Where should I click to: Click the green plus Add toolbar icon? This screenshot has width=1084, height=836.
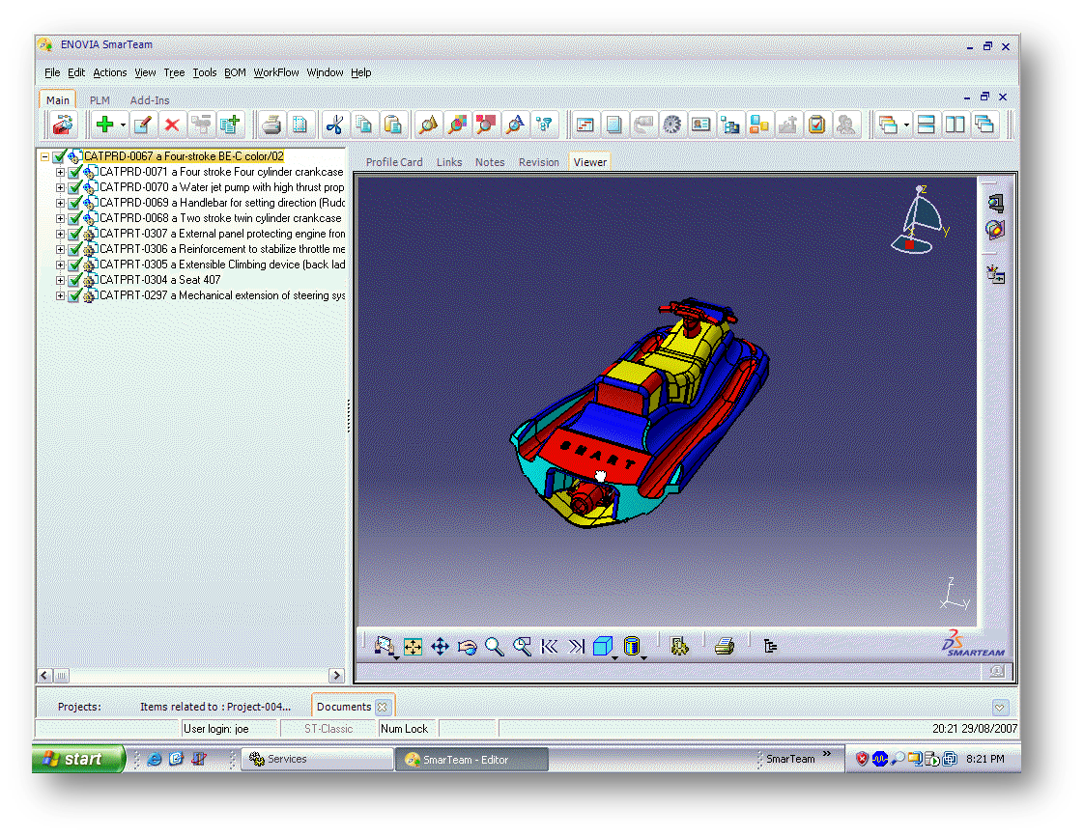pos(105,125)
